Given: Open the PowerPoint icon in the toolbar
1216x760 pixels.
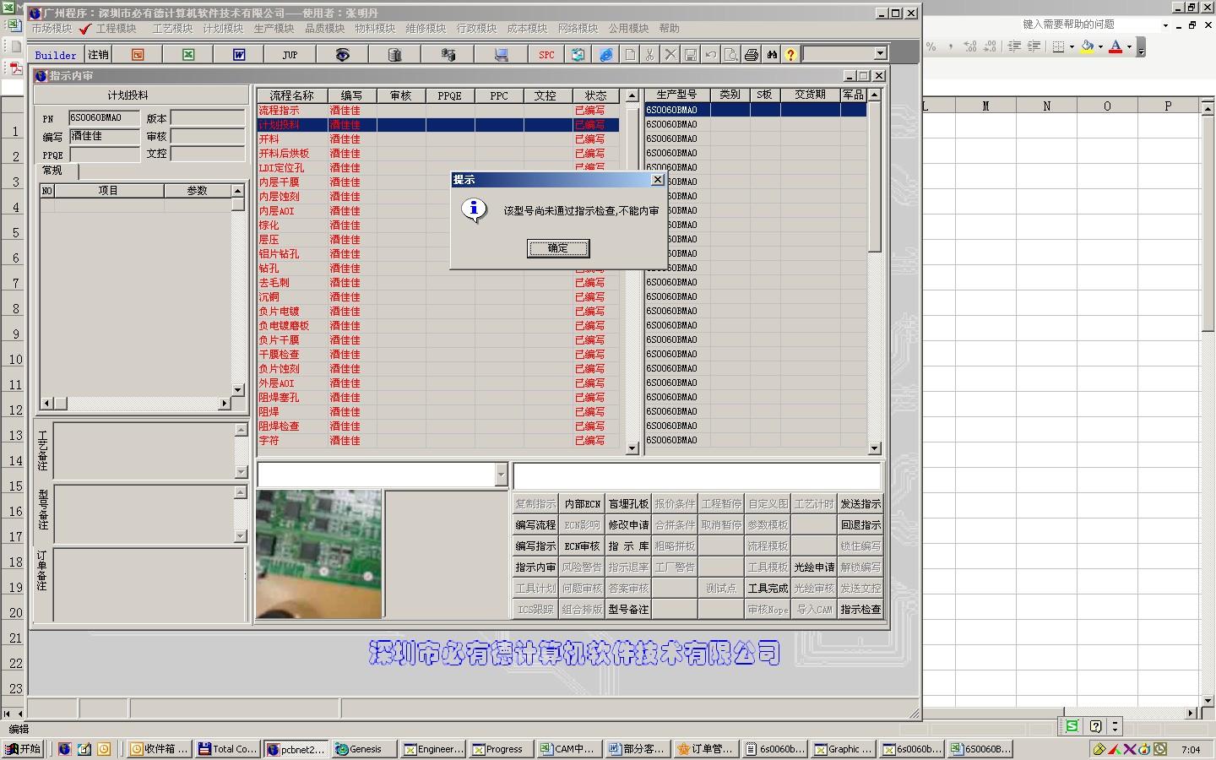Looking at the screenshot, I should [138, 55].
